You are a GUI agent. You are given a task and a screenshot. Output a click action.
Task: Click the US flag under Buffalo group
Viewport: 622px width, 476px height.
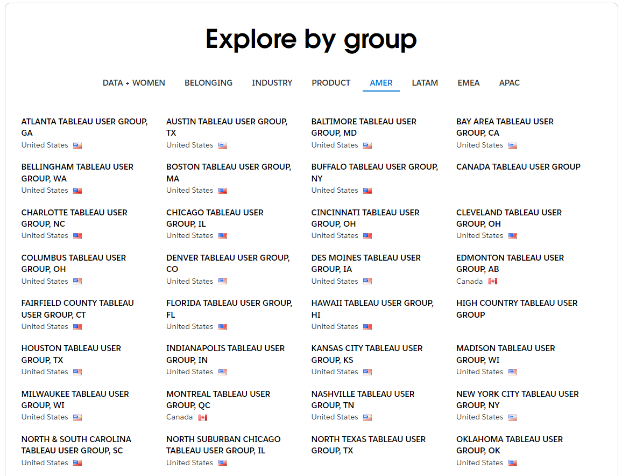[367, 191]
